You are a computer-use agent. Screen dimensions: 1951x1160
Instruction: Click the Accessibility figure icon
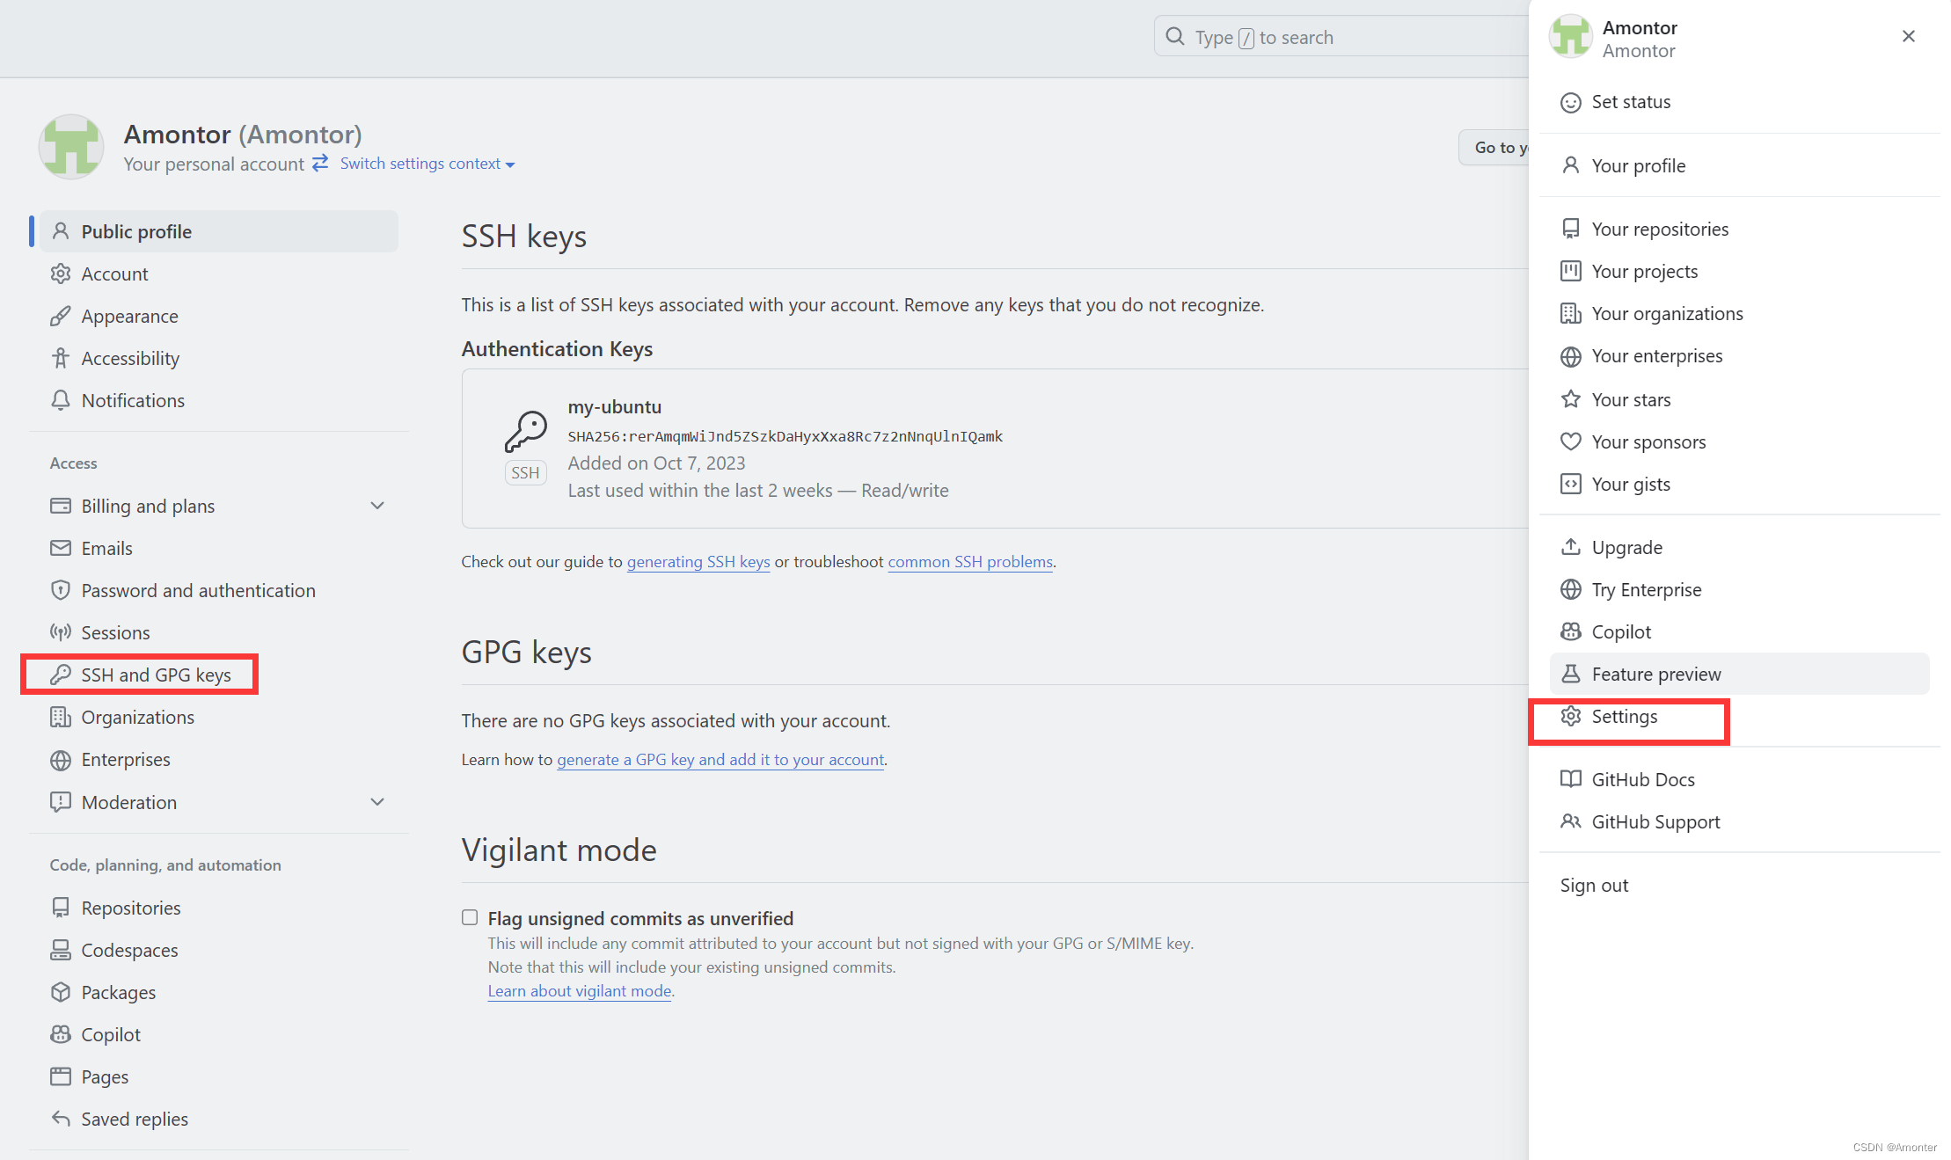[61, 358]
